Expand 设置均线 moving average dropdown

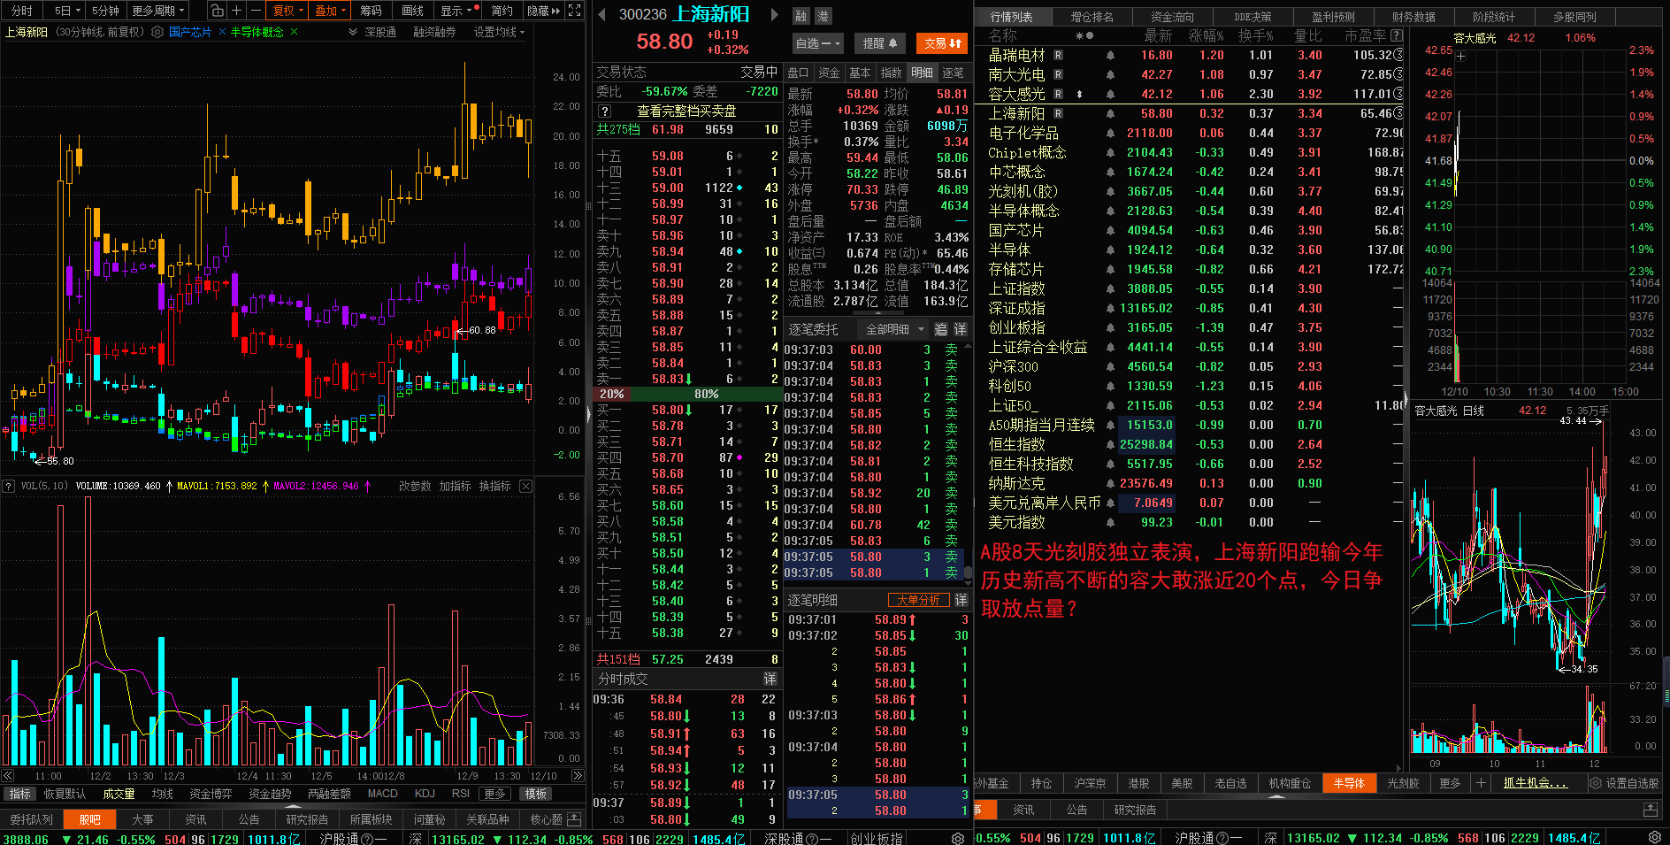pos(500,32)
